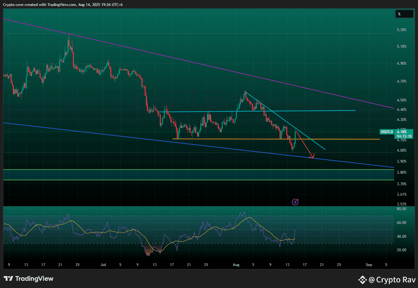Click the 20.00 RSI scale label

point(402,250)
